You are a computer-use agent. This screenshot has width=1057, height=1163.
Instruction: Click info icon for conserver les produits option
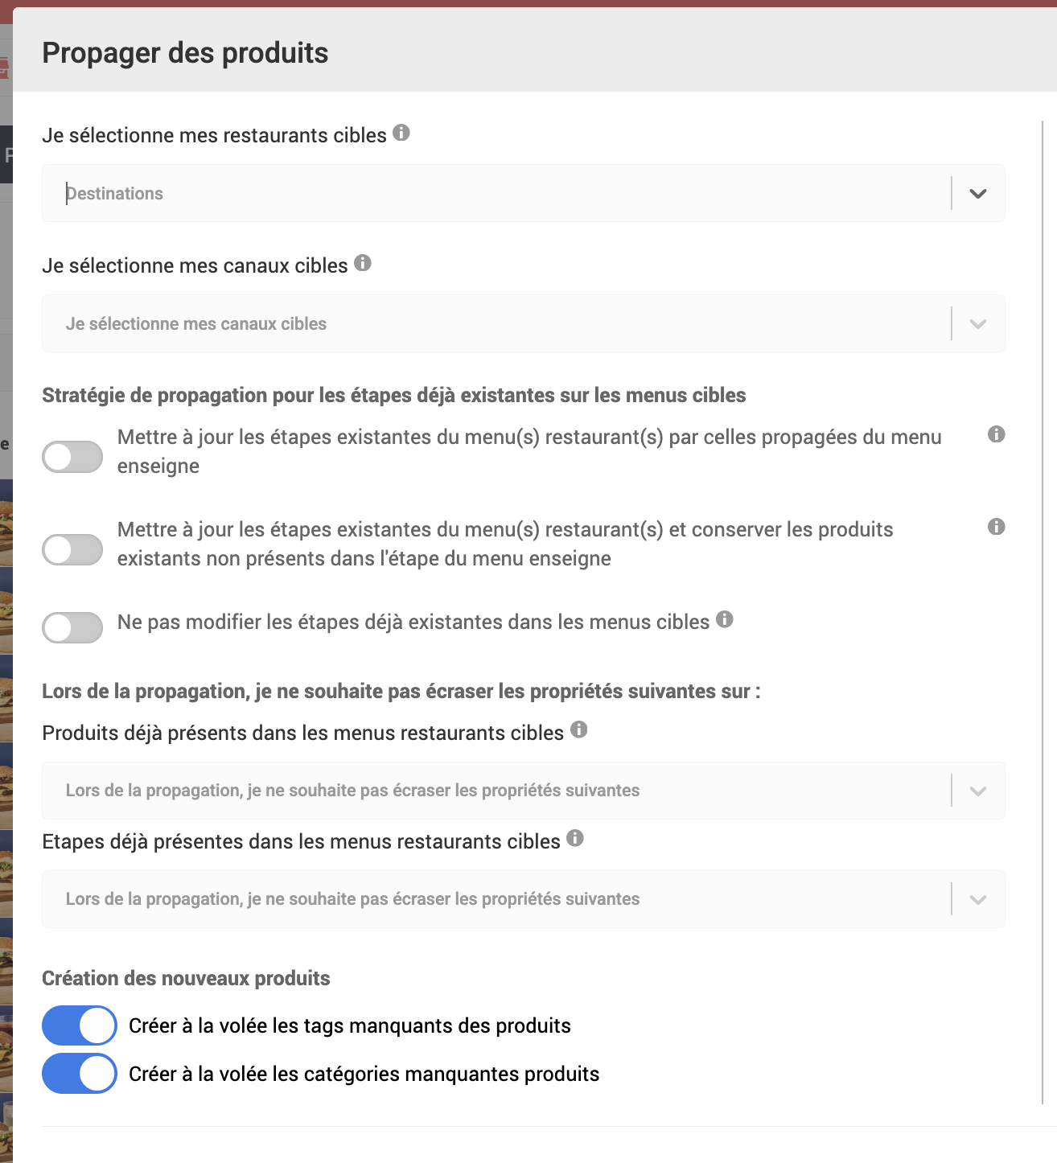(996, 527)
